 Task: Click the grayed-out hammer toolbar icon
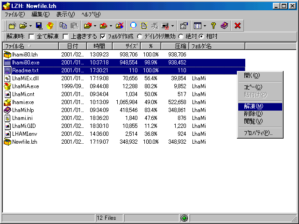click(x=155, y=26)
